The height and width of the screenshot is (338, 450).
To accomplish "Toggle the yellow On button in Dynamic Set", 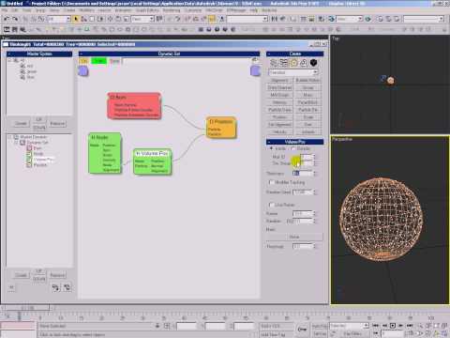I will 83,61.
